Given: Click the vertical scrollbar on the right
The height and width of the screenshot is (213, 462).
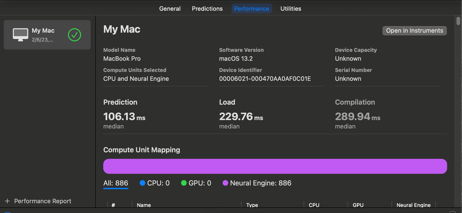Looking at the screenshot, I should tap(458, 21).
